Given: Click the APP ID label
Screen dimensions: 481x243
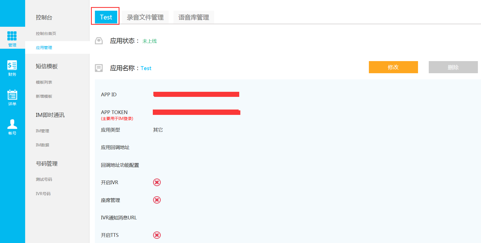Looking at the screenshot, I should pyautogui.click(x=109, y=95).
